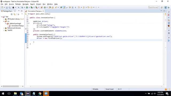Click the Search flashlight toolbar icon
This screenshot has width=171, height=96.
coord(56,7)
